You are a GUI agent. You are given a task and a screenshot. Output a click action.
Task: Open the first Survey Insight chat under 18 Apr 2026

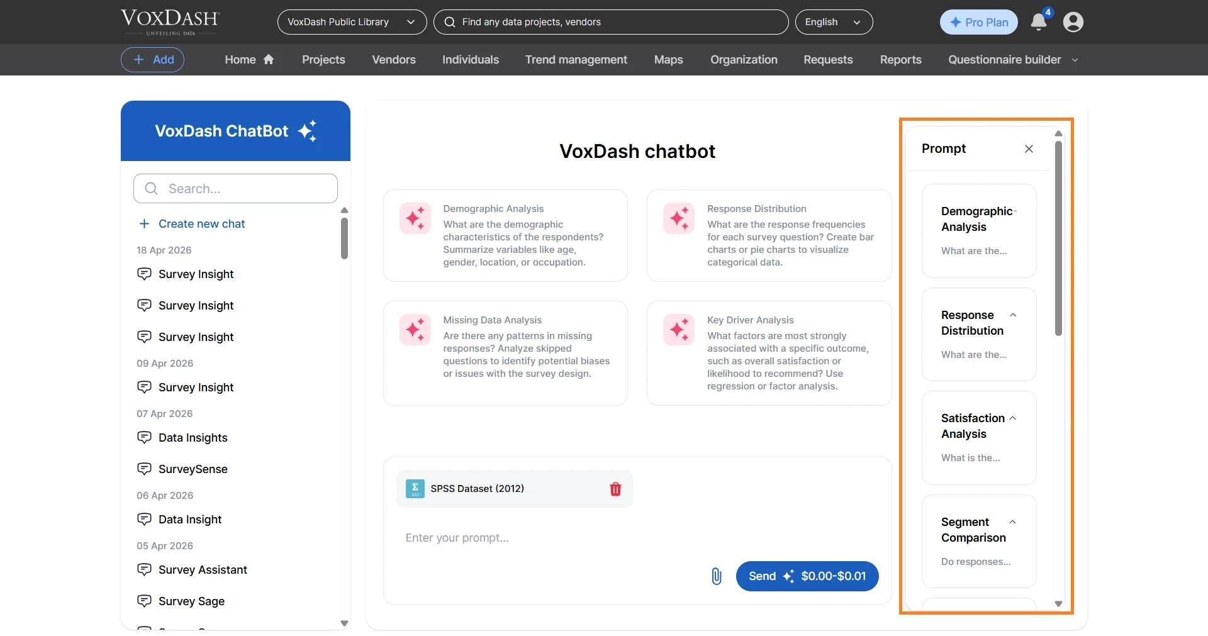(196, 274)
